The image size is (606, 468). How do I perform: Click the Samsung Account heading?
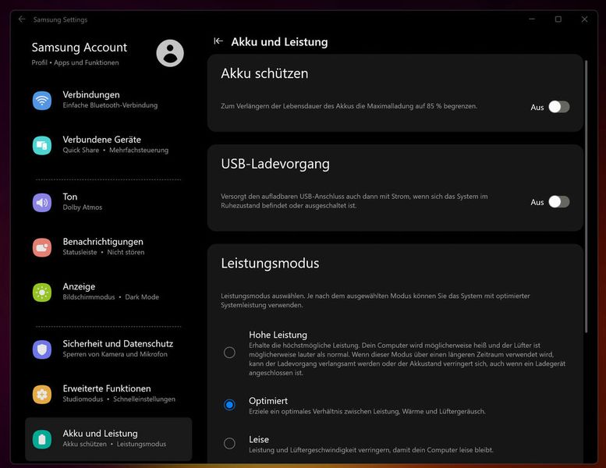point(80,48)
